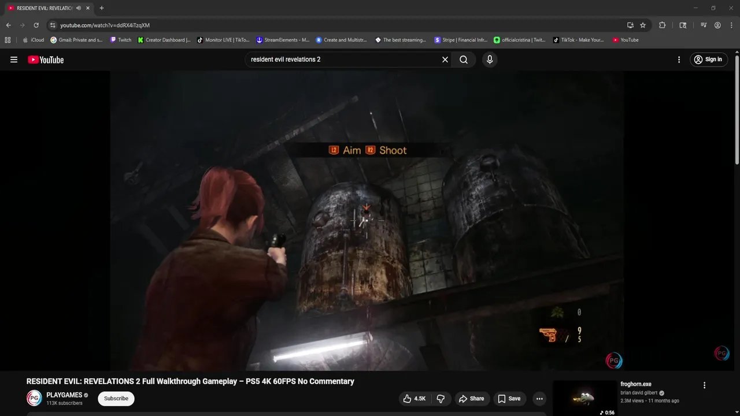Open Creator Dashboard bookmark
The width and height of the screenshot is (740, 416).
pos(164,40)
